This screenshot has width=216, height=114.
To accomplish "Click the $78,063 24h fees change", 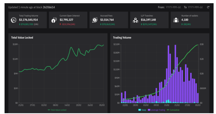I will click(x=109, y=24).
